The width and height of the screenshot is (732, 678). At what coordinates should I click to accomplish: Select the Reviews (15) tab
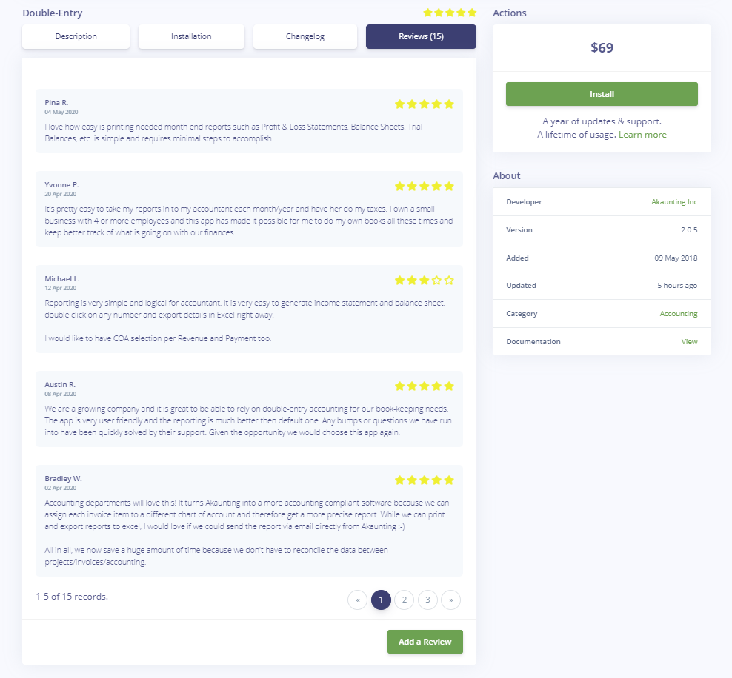421,36
